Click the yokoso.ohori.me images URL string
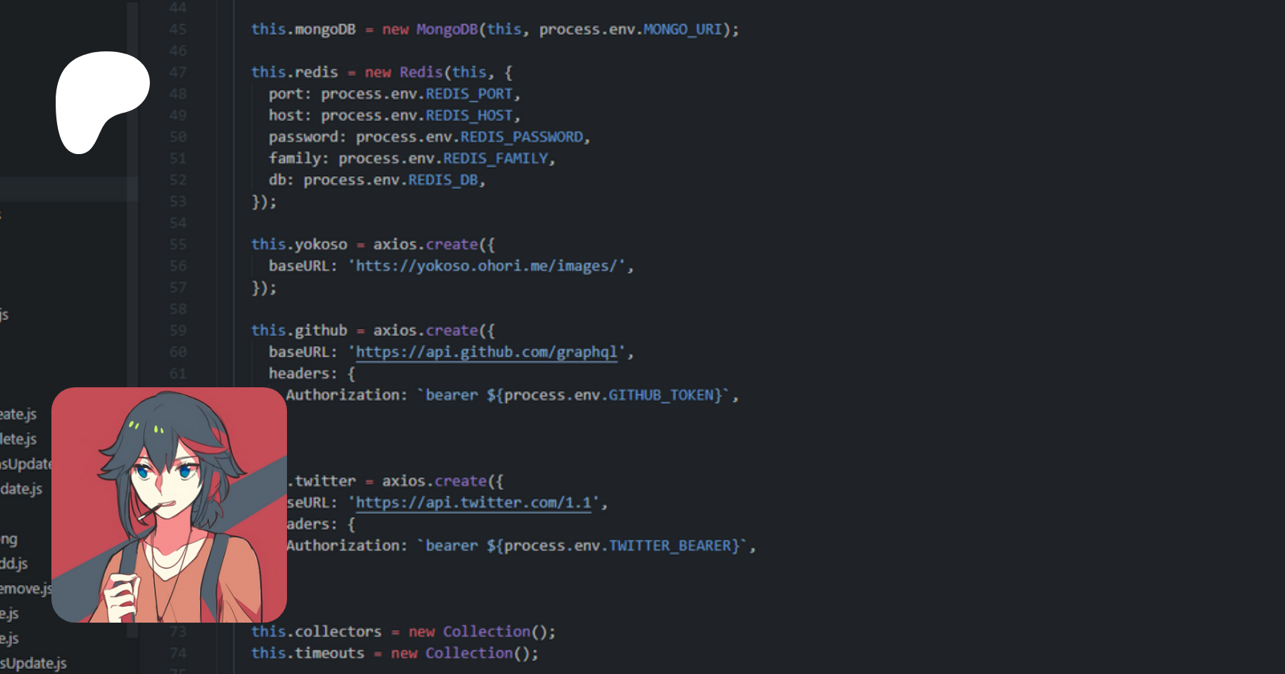The image size is (1285, 674). click(x=486, y=266)
